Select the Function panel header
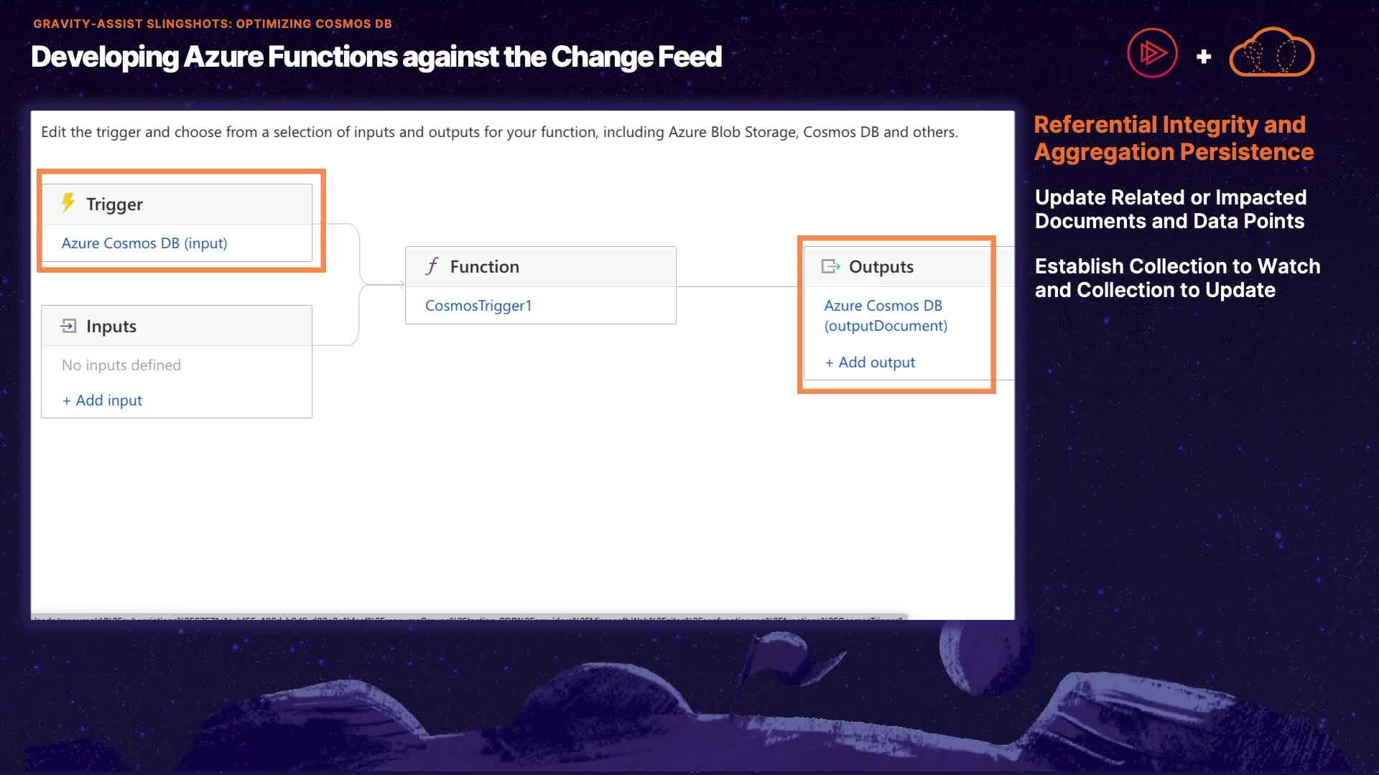Screen dimensions: 1379x775 click(x=540, y=267)
